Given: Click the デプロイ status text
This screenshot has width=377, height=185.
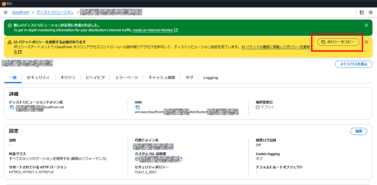Looking at the screenshot, I should [267, 107].
